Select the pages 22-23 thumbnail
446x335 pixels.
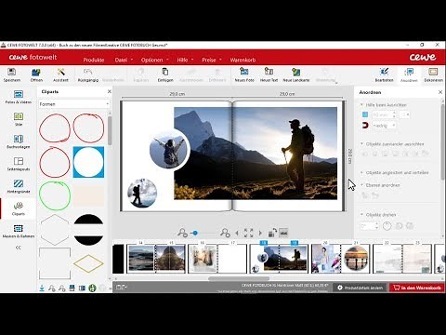(x=402, y=259)
